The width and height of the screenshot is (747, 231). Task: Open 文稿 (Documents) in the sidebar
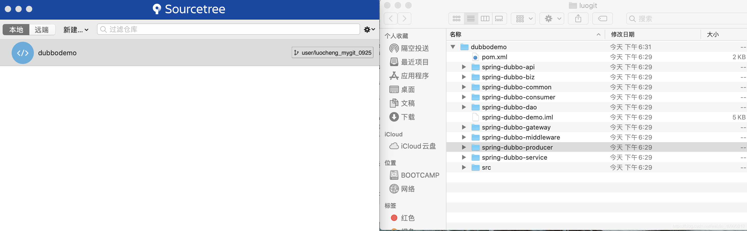(402, 103)
